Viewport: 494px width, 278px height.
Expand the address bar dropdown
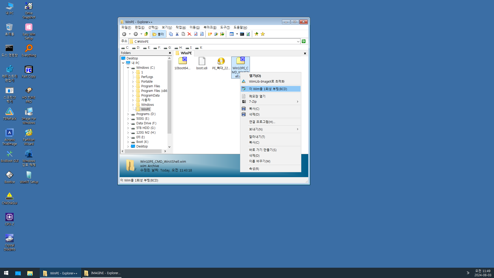point(298,41)
